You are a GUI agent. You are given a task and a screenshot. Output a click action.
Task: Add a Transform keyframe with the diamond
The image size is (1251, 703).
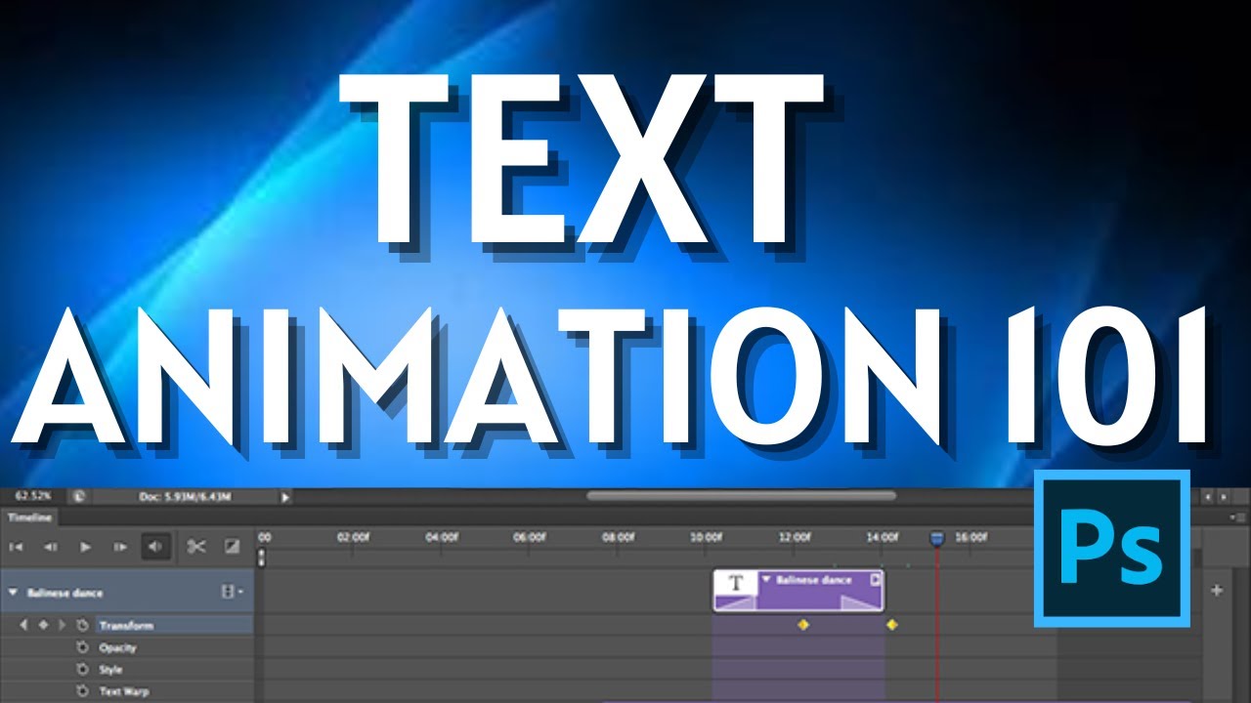pyautogui.click(x=43, y=625)
